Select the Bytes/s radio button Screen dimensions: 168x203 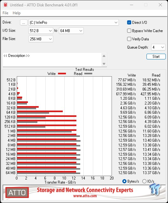click(124, 181)
